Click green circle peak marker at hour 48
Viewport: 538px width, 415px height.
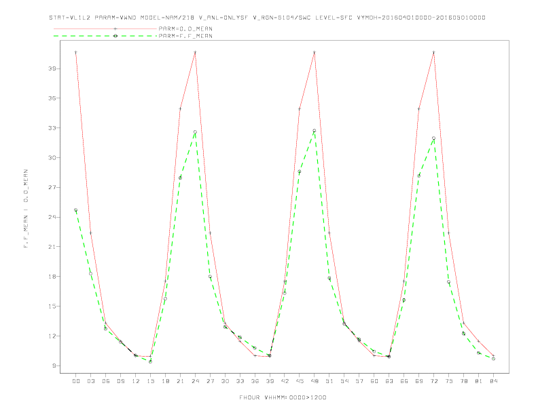pos(315,131)
